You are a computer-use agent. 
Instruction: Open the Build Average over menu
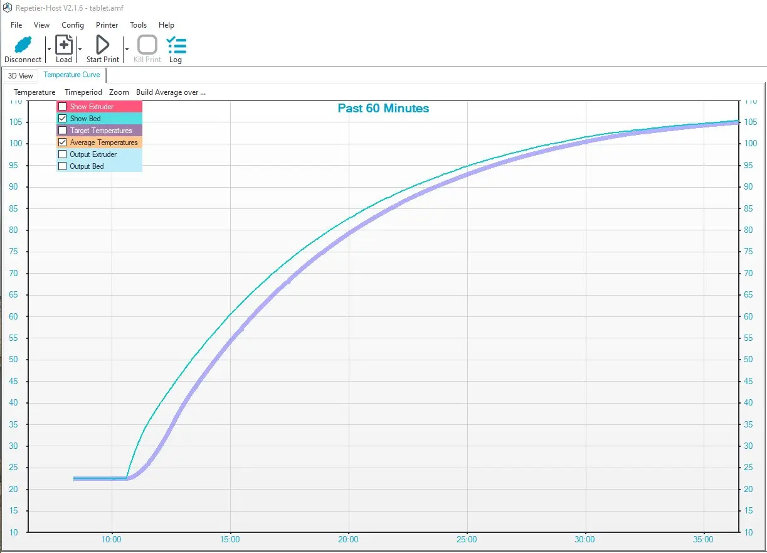coord(171,92)
